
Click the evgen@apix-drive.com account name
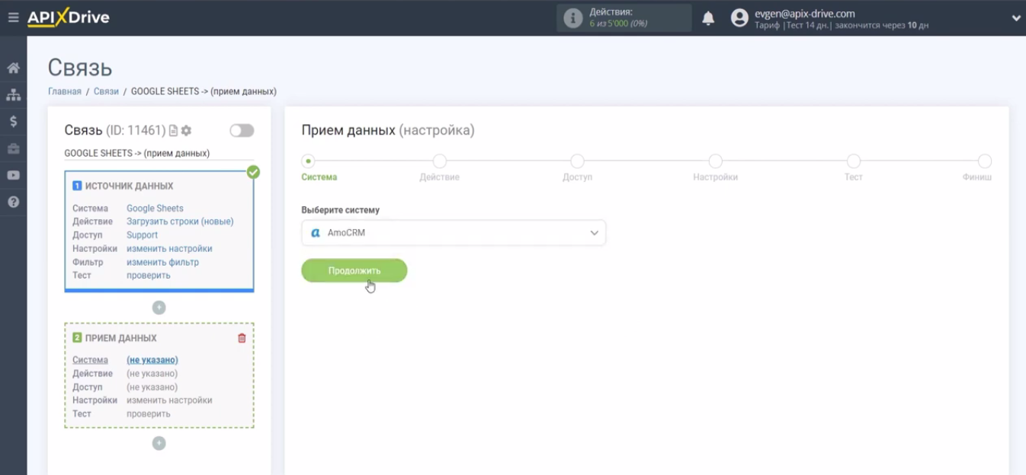[804, 13]
